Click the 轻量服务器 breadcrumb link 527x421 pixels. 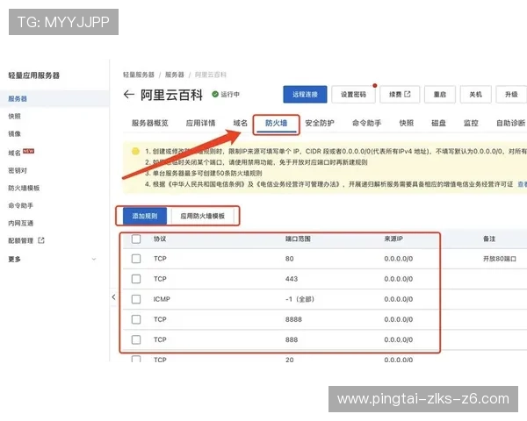[x=139, y=75]
